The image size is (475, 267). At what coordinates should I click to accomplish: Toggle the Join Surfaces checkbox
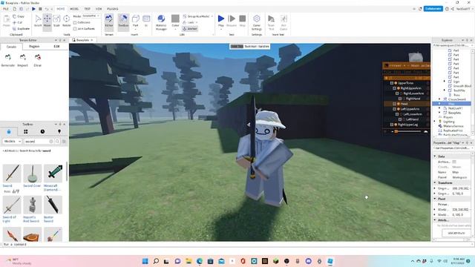[x=75, y=29]
